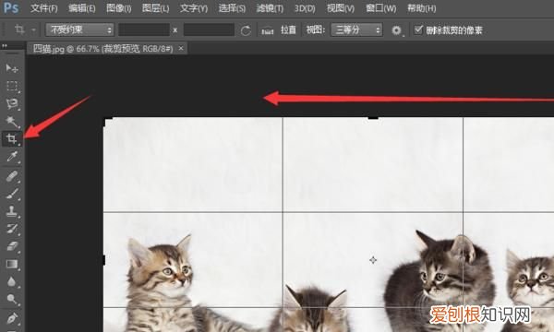Viewport: 554px width, 332px height.
Task: Collapse the toolbox with double-arrow icon
Action: [x=5, y=46]
